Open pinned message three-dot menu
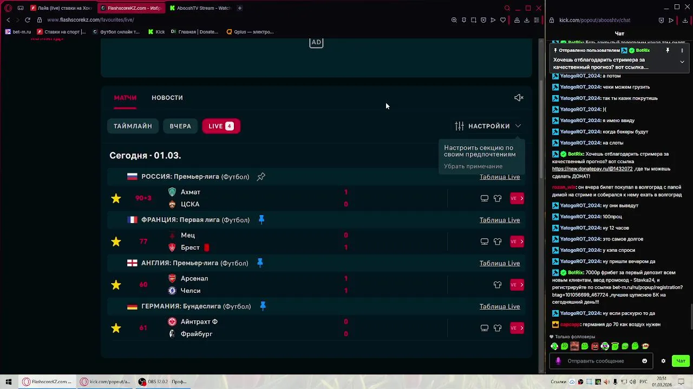Screen dimensions: 693x389 click(x=682, y=50)
